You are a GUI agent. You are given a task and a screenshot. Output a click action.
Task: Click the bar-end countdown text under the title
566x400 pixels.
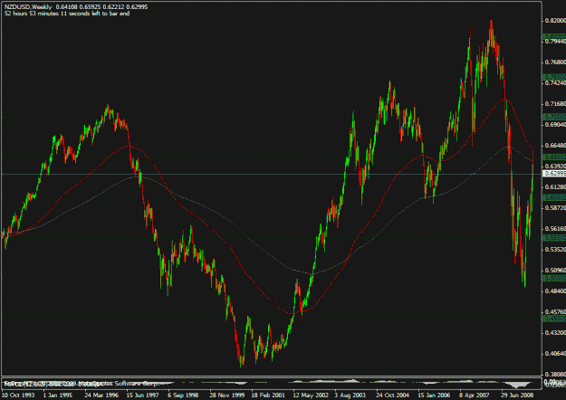pyautogui.click(x=67, y=14)
